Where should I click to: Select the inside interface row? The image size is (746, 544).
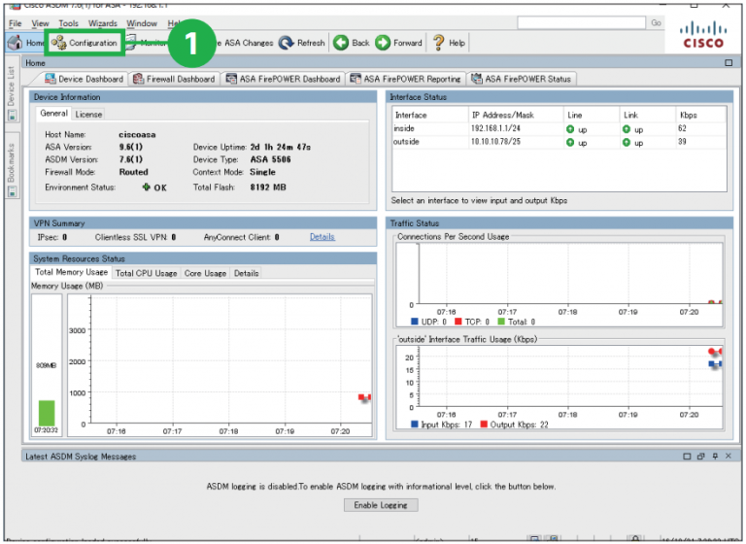tap(559, 129)
